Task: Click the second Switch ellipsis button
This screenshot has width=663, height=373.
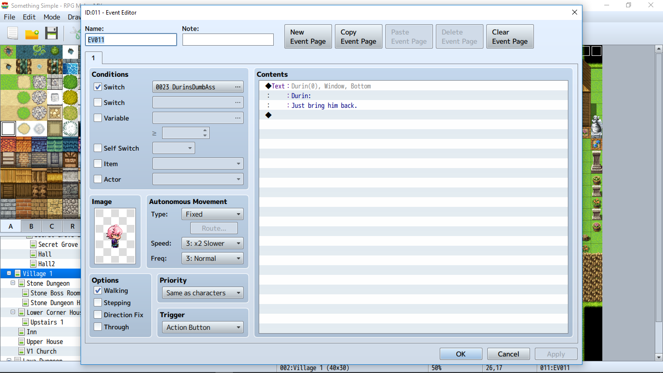Action: tap(238, 102)
